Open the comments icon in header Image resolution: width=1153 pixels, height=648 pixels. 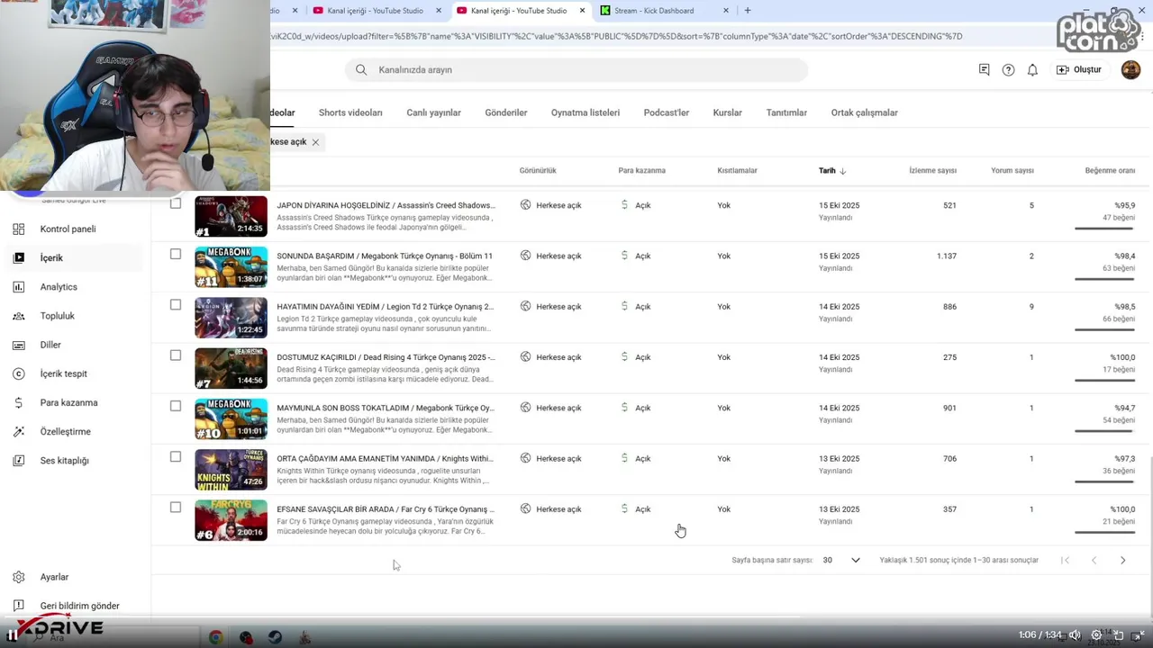985,69
